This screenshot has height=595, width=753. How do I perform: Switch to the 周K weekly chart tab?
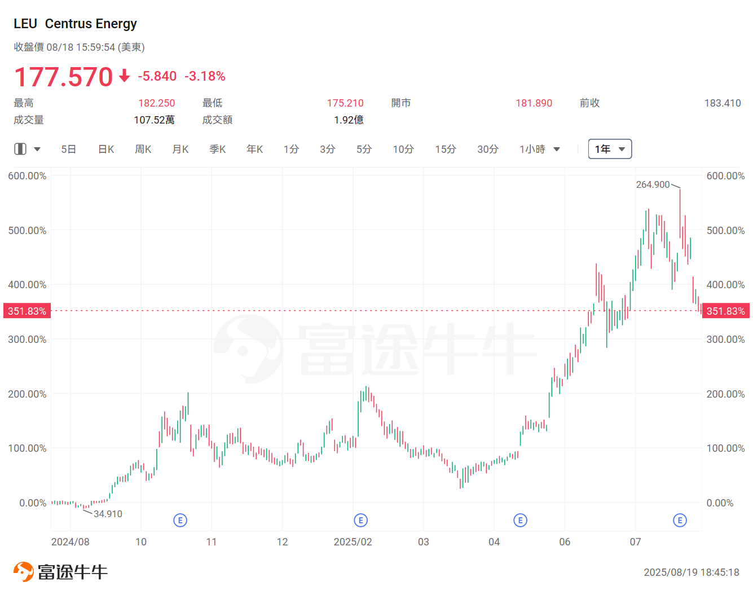tap(143, 149)
